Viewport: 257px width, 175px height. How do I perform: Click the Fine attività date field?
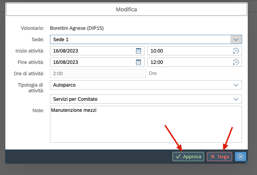[x=92, y=62]
